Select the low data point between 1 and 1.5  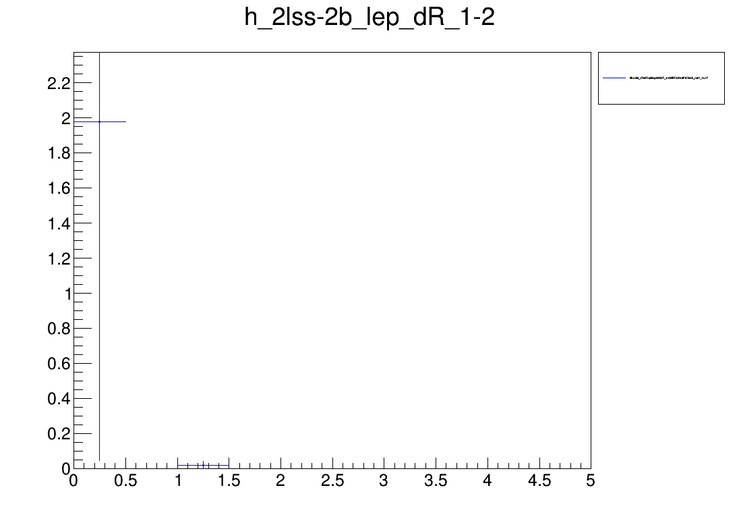pyautogui.click(x=203, y=465)
